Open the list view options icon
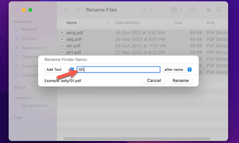Screen dimensions: 239x143 [x=147, y=10]
